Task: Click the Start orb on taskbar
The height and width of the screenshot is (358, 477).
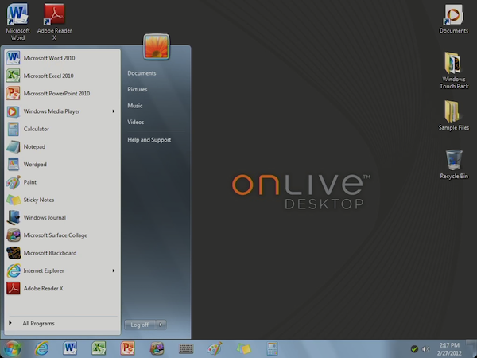Action: [12, 349]
